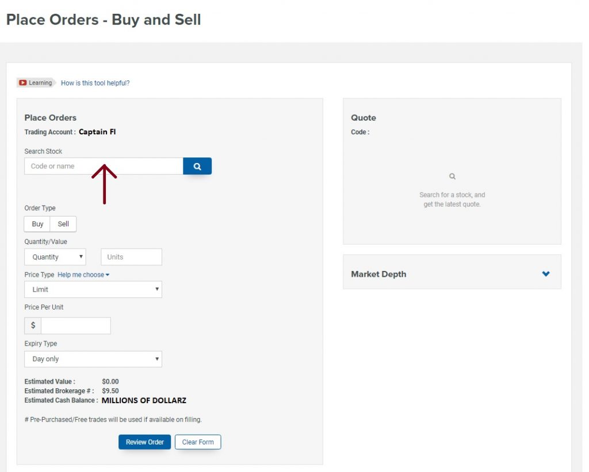Click the blue stock search magnifier button
Image resolution: width=589 pixels, height=472 pixels.
[197, 166]
